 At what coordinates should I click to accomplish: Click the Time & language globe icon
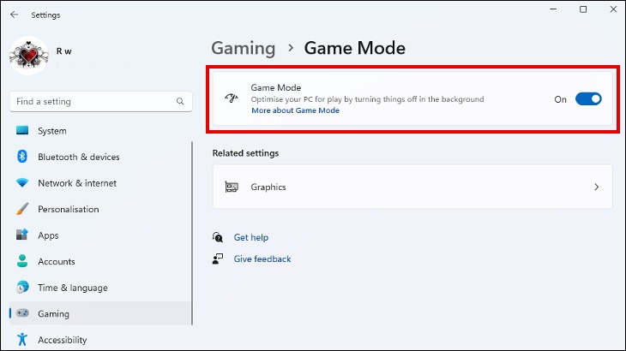tap(22, 287)
